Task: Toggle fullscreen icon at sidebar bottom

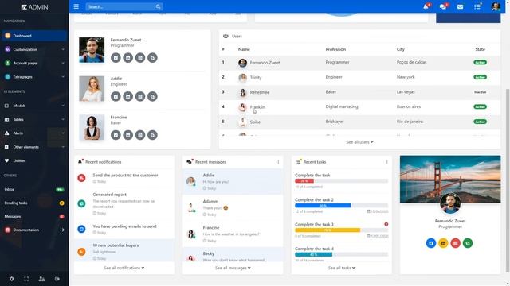Action: [26, 279]
